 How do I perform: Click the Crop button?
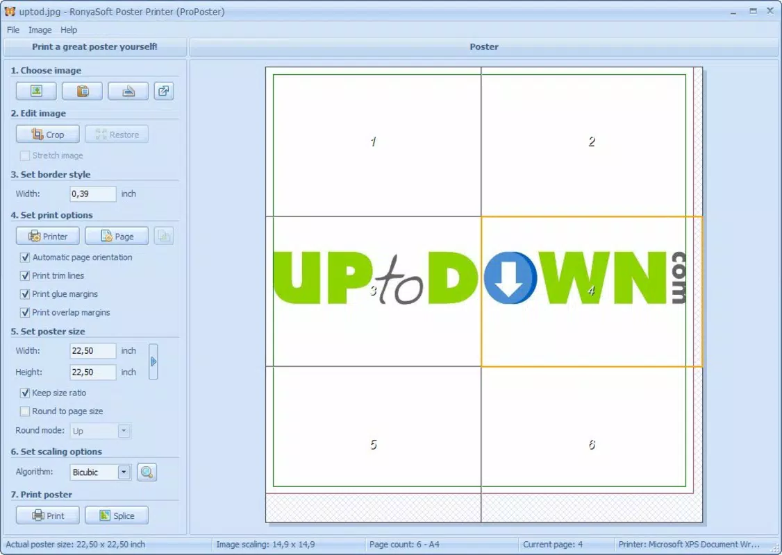coord(48,135)
